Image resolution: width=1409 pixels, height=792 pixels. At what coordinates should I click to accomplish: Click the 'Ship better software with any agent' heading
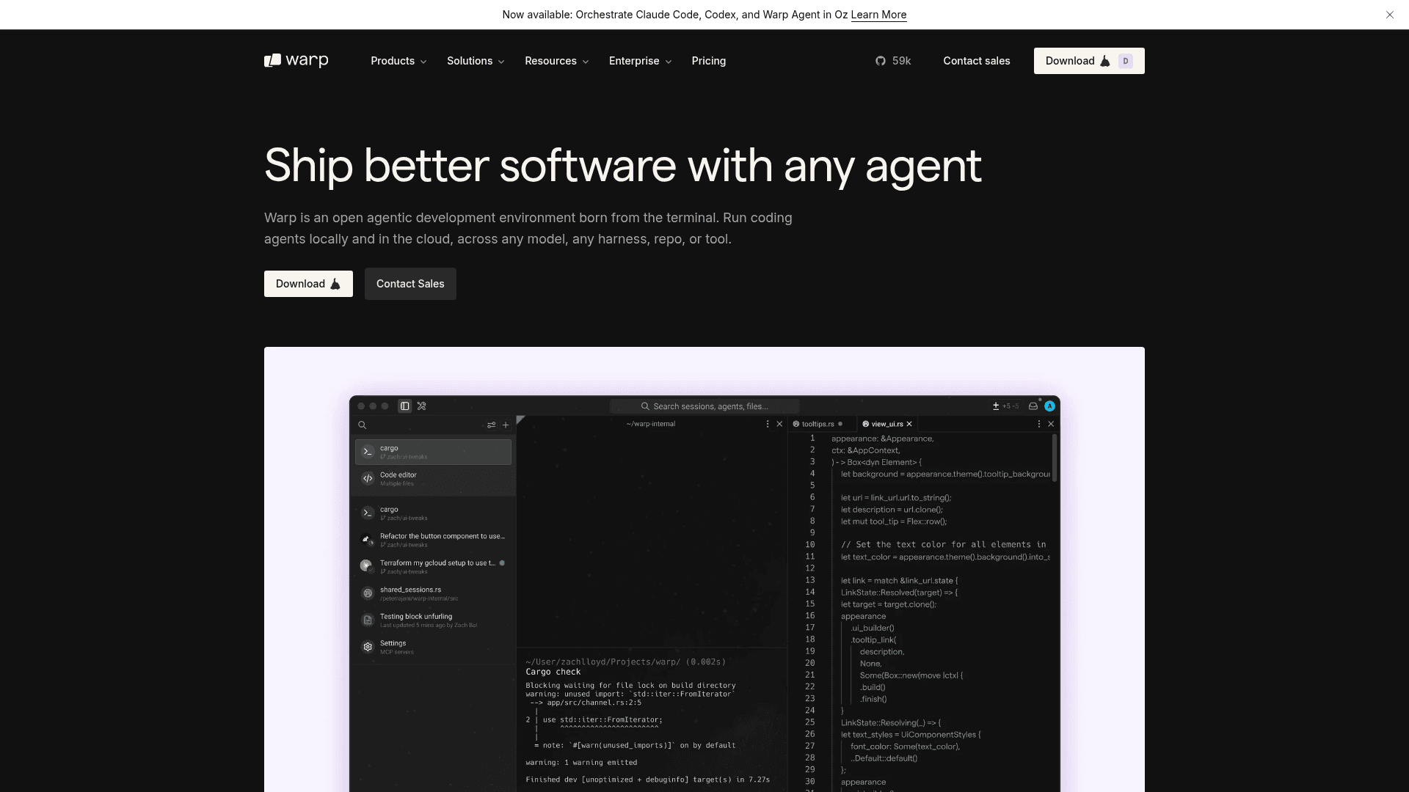(623, 166)
